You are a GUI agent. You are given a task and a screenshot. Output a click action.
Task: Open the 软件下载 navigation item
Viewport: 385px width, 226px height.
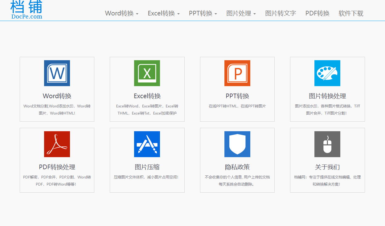[351, 13]
